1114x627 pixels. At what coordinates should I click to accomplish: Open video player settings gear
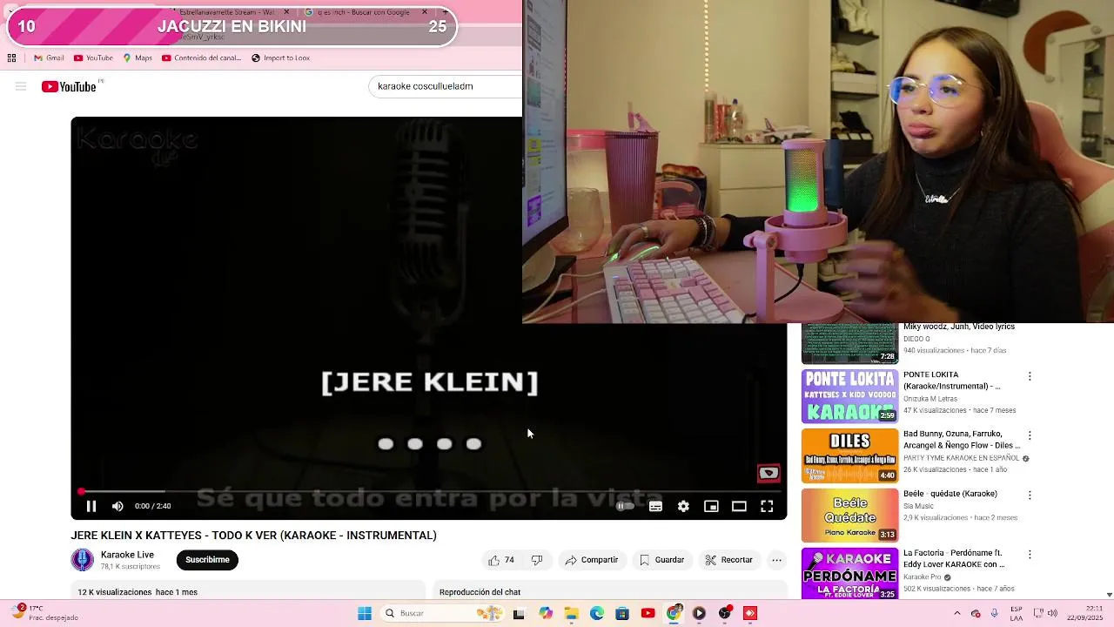click(683, 506)
